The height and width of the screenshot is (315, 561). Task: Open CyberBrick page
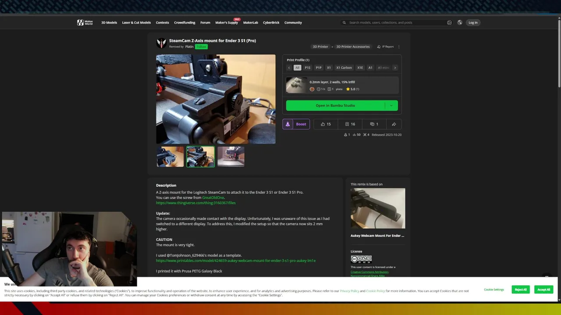[271, 22]
